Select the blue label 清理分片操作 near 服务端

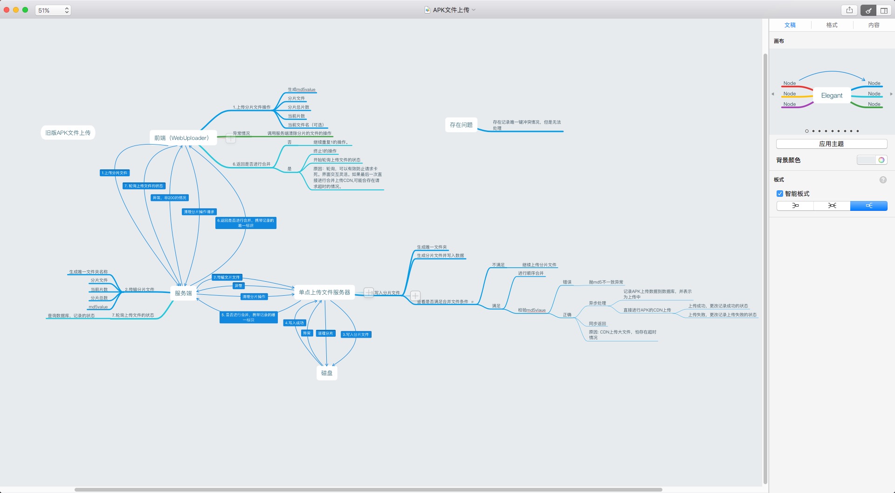point(254,297)
